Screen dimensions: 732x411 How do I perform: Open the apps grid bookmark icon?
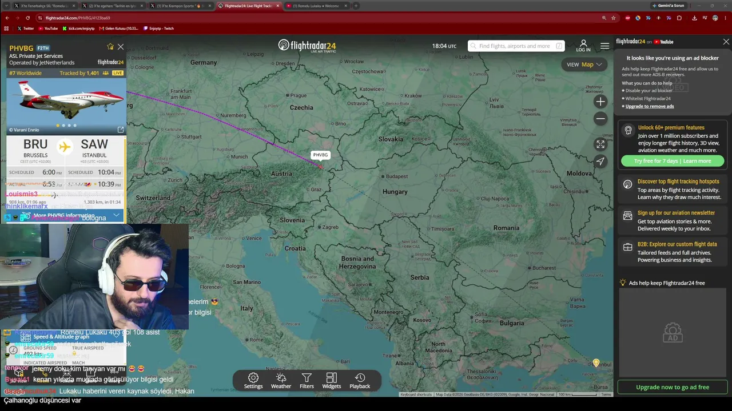6,28
